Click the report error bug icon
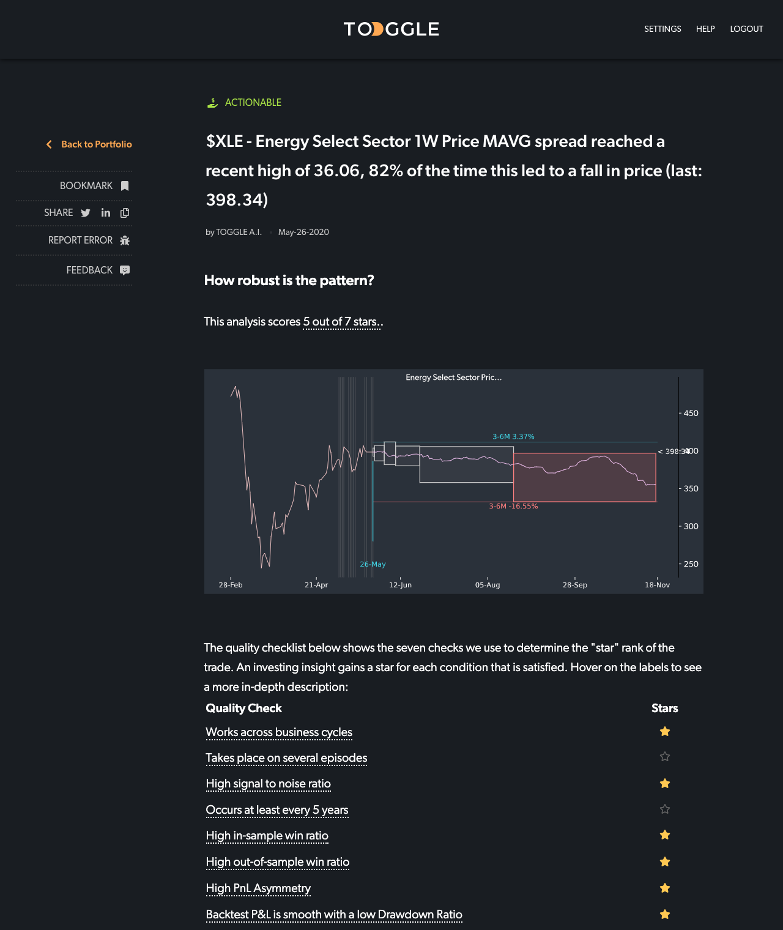Screen dimensions: 783x930 click(x=125, y=240)
